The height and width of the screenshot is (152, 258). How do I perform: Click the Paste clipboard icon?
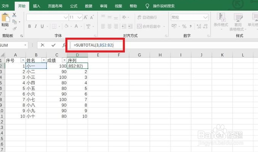coord(5,18)
